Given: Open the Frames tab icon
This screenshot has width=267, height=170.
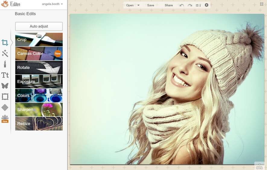Looking at the screenshot, I should (5, 97).
